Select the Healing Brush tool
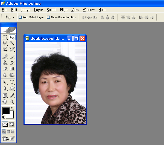Image resolution: width=164 pixels, height=145 pixels. coord(5,57)
